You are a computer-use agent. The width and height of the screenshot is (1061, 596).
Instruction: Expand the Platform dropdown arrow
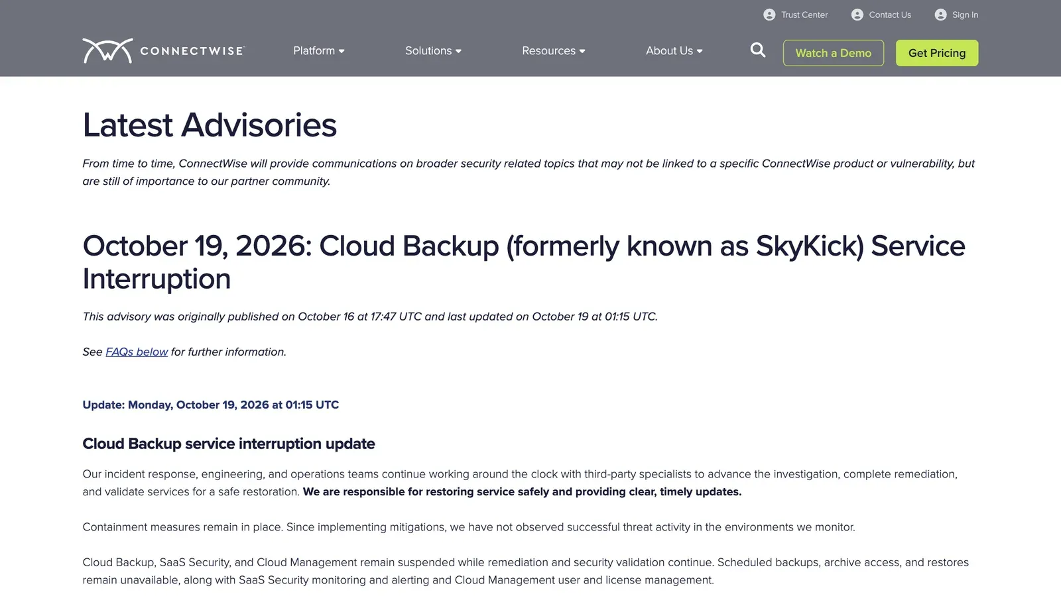tap(342, 51)
